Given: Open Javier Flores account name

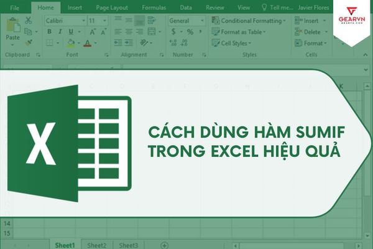Looking at the screenshot, I should (x=313, y=7).
